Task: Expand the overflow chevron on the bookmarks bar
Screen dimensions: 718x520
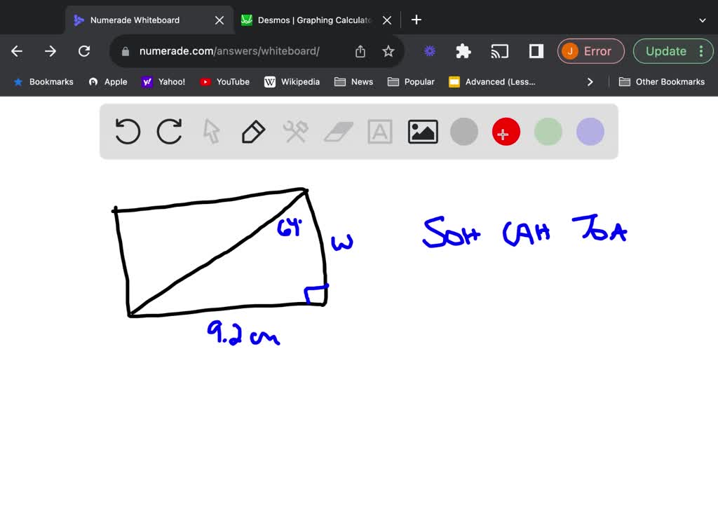Action: point(590,81)
